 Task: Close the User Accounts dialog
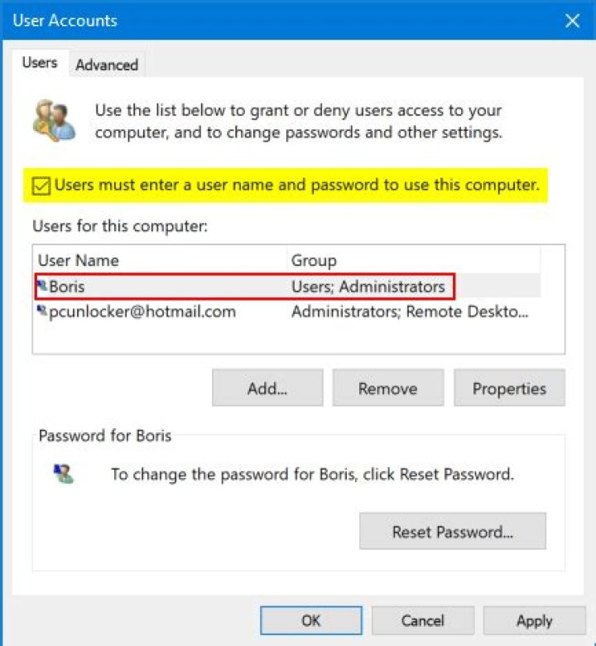coord(572,21)
